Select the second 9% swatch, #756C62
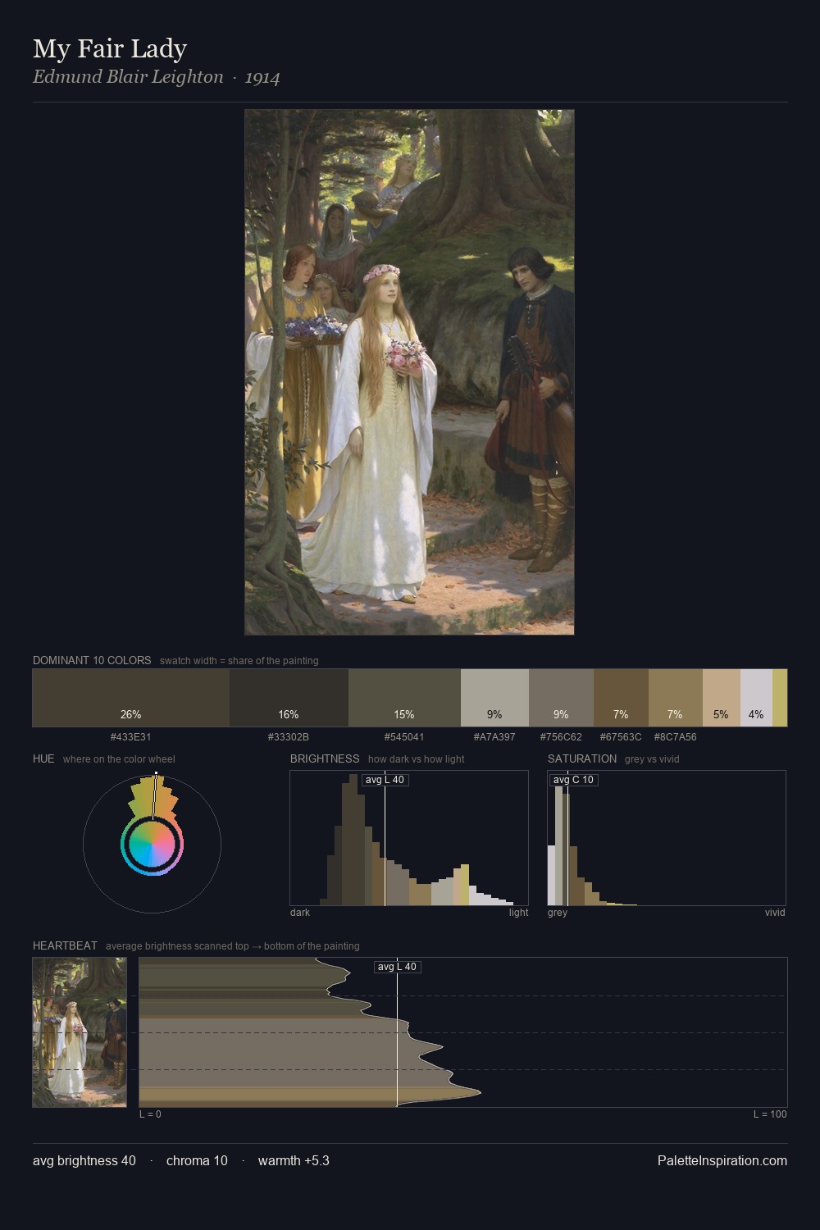Image resolution: width=820 pixels, height=1230 pixels. 561,698
